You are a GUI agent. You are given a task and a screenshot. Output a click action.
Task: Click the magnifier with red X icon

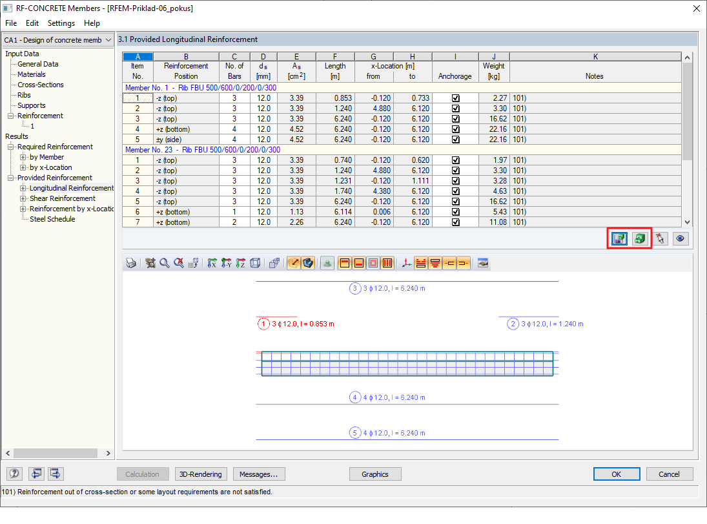[x=179, y=263]
